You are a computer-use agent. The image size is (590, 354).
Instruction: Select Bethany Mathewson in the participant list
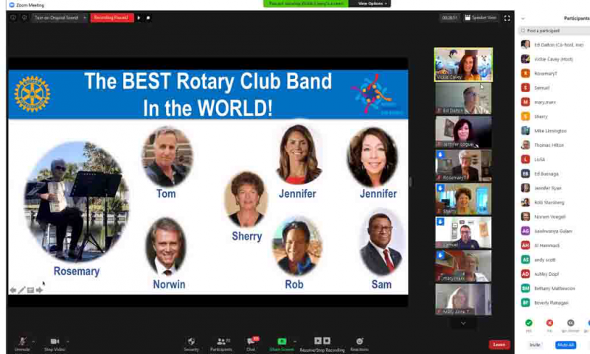555,288
